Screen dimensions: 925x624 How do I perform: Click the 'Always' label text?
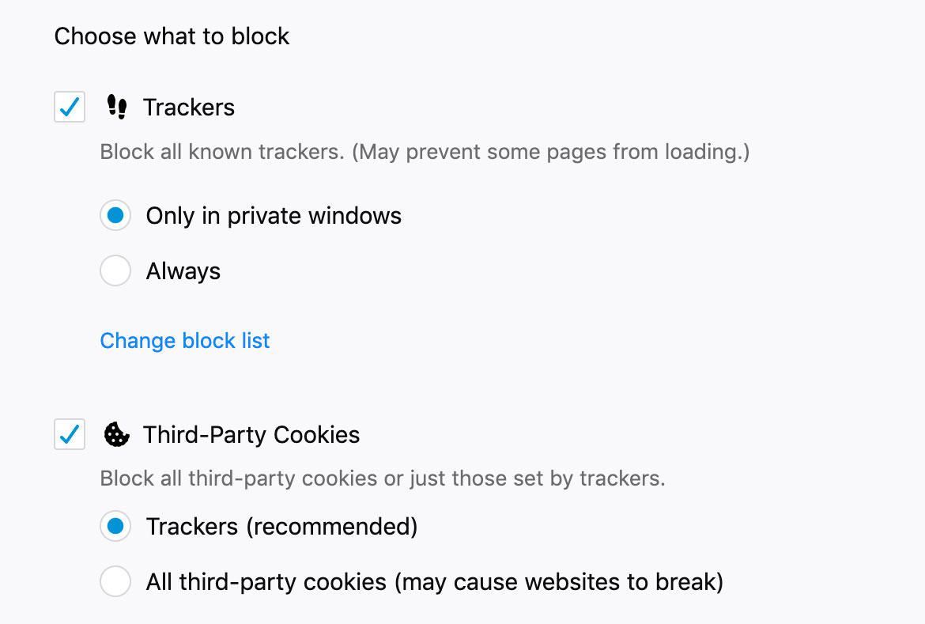pos(183,271)
